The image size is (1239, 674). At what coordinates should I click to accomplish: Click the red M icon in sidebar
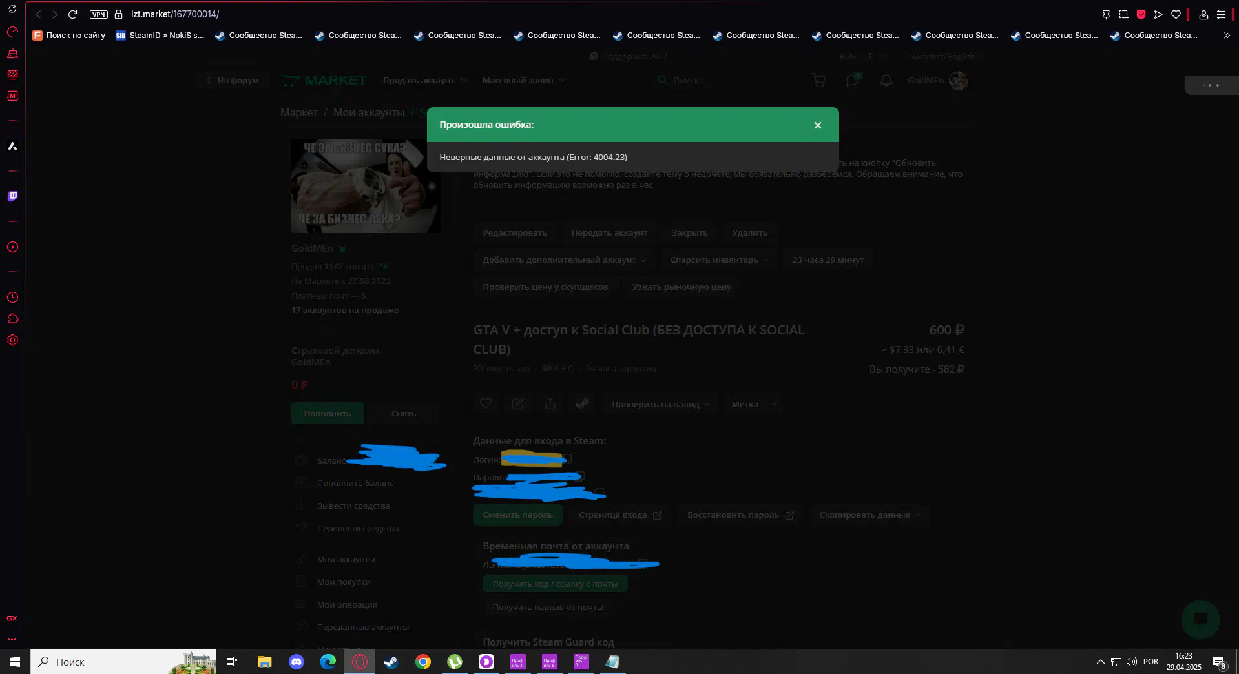[12, 96]
